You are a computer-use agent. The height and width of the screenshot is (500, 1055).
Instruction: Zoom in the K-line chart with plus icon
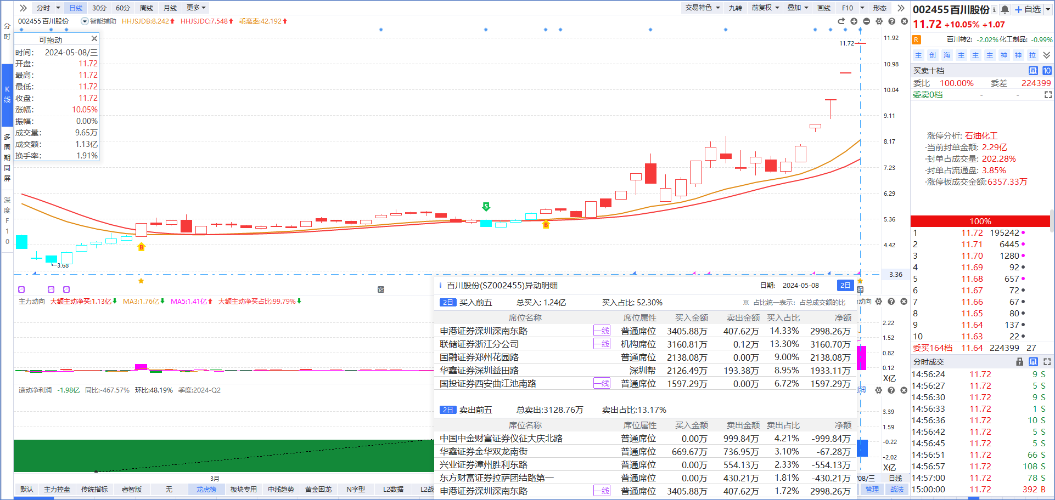(854, 21)
